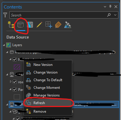
Task: Select List By Data Source cylinder icon
Action: coord(20,25)
